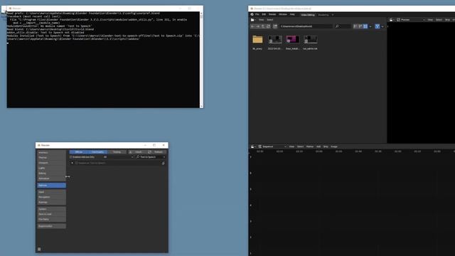Switch file browser to vertical list display
The image size is (455, 256).
coord(355,26)
